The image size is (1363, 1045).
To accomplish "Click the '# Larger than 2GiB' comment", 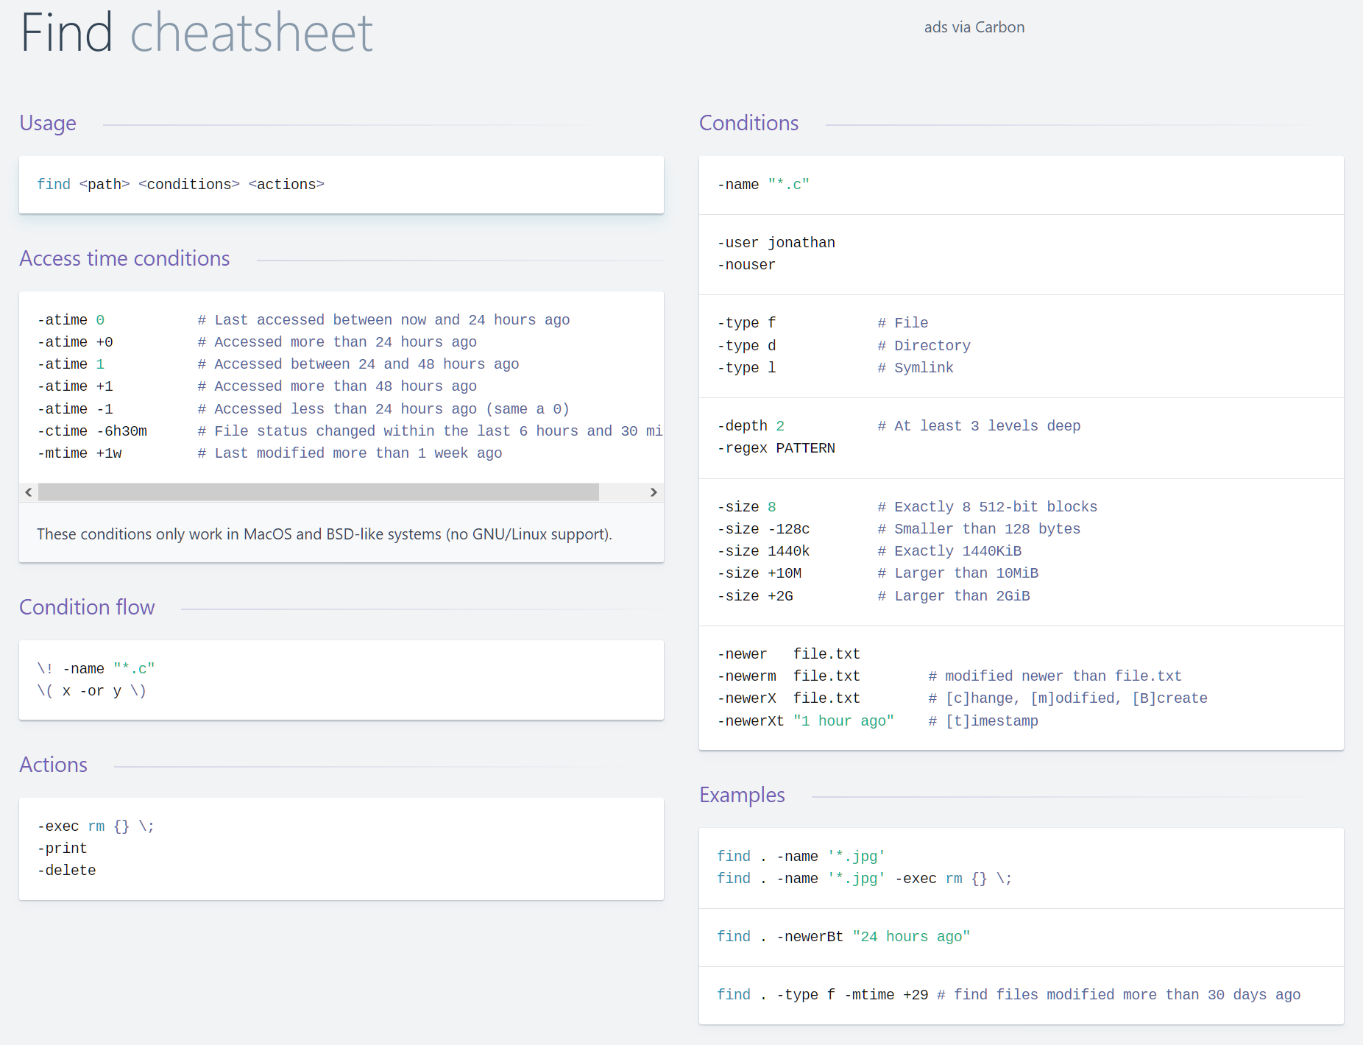I will click(953, 596).
